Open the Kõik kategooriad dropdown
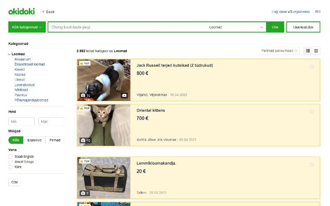This screenshot has width=330, height=206. pyautogui.click(x=27, y=27)
